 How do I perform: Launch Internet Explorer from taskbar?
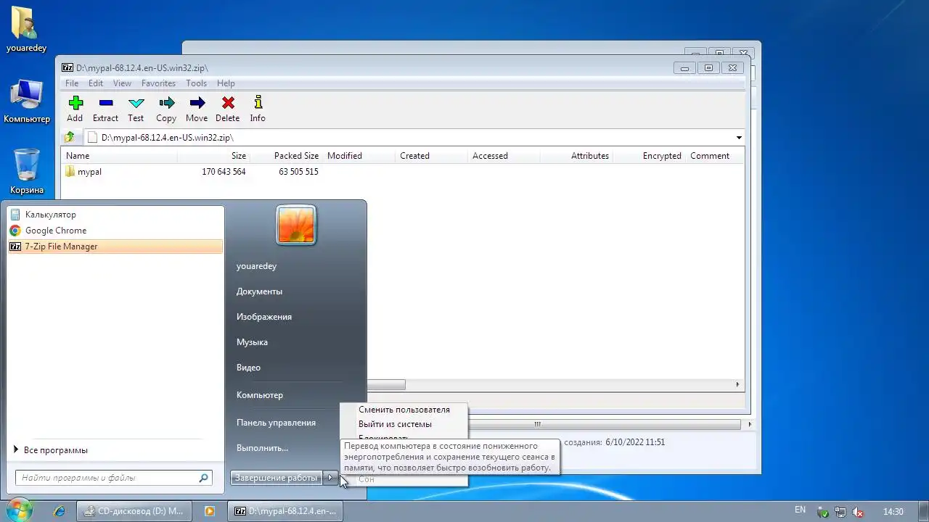60,511
